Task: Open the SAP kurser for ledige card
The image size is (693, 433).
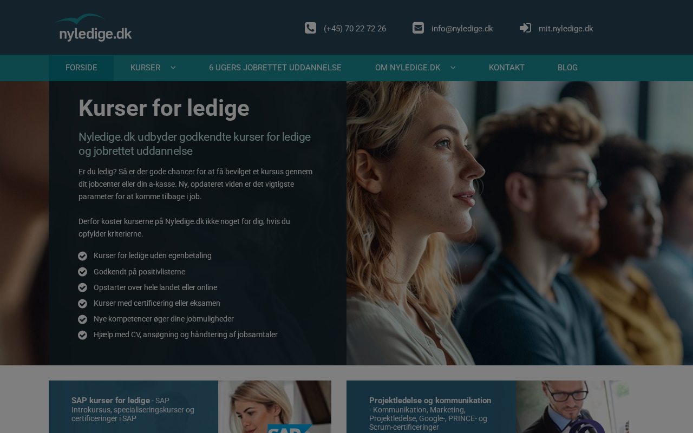Action: point(190,406)
